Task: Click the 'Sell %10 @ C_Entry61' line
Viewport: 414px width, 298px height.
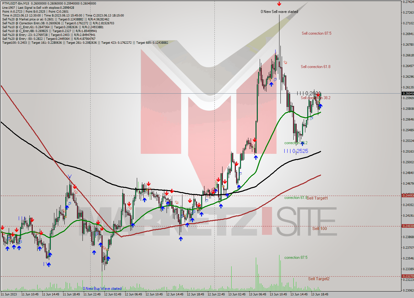Action: tap(53, 27)
